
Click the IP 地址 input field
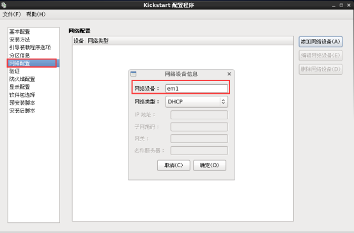coord(199,115)
